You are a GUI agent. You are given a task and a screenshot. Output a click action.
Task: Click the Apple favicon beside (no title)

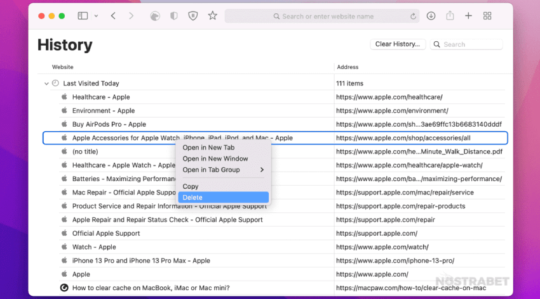click(x=64, y=151)
